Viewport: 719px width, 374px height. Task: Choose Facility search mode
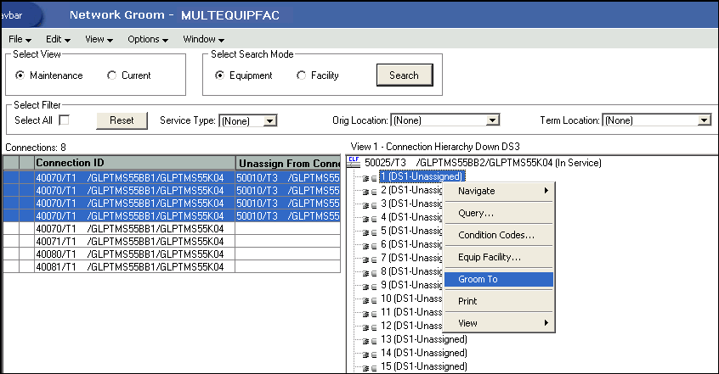coord(301,75)
